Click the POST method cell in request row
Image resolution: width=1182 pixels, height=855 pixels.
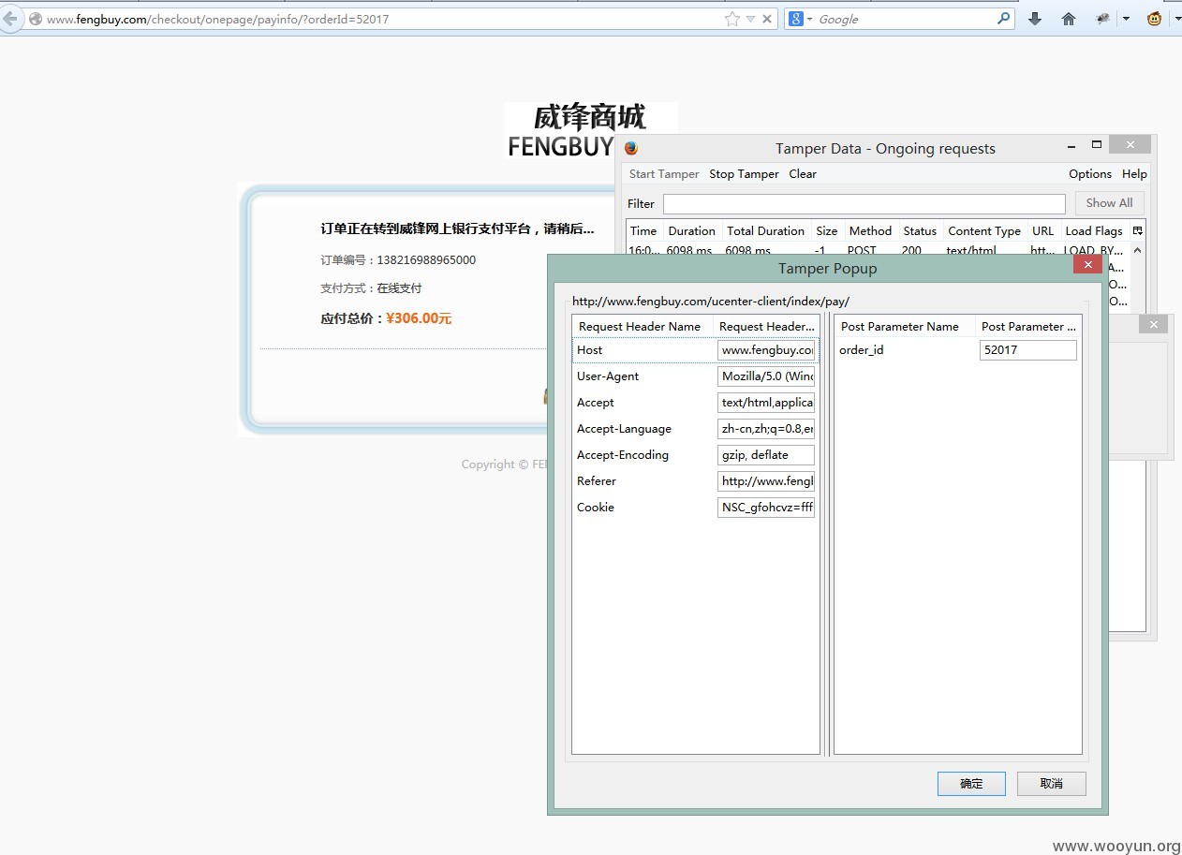point(862,251)
